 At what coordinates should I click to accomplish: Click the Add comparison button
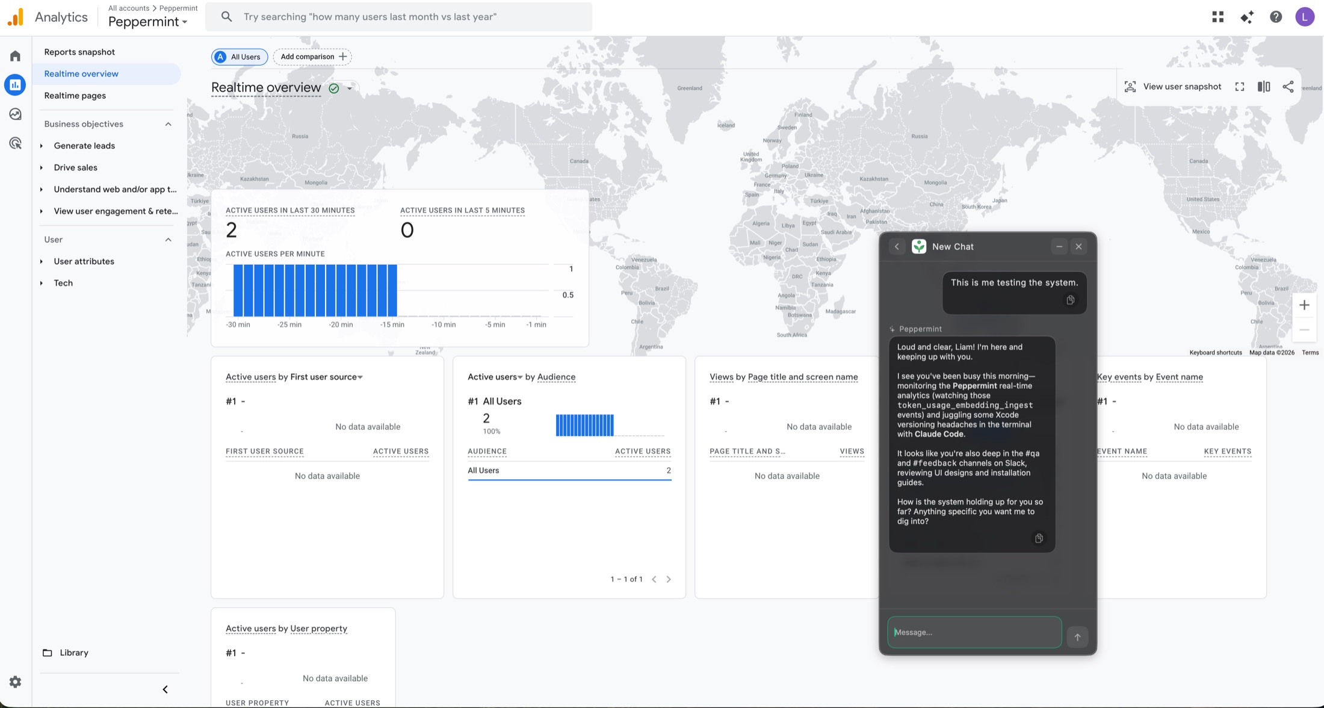point(312,57)
